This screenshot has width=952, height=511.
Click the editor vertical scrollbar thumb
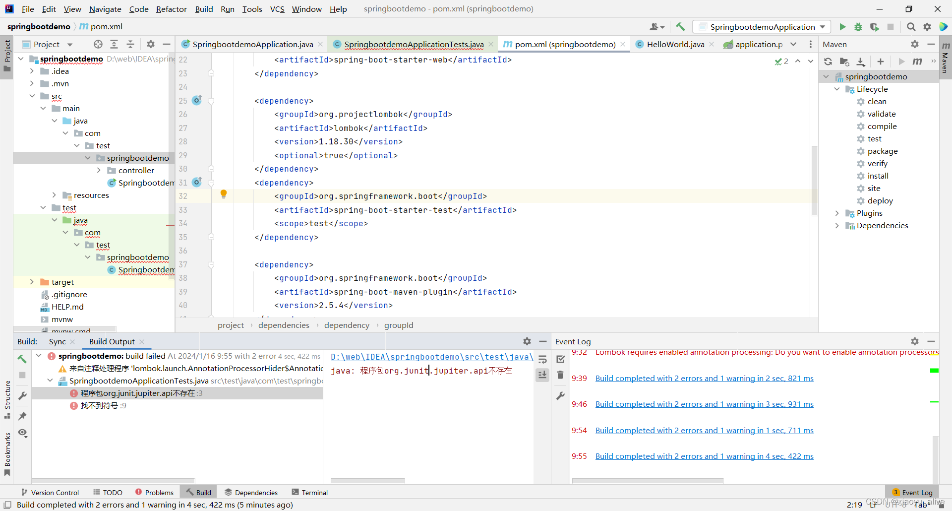(814, 181)
